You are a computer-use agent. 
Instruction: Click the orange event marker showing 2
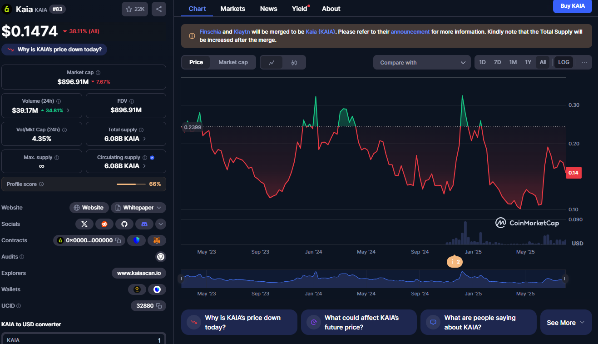click(x=454, y=262)
